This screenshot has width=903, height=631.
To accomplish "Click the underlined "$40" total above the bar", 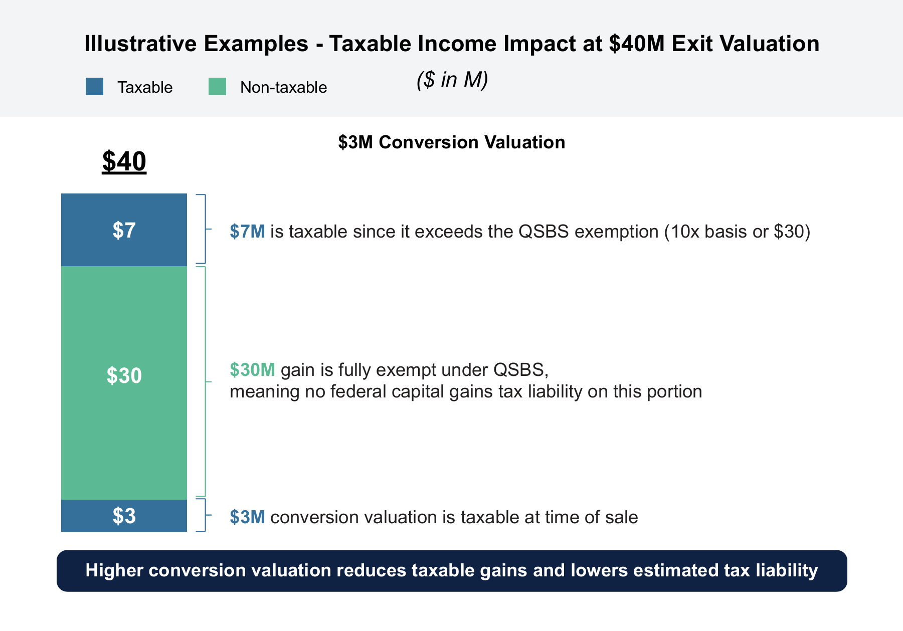I will pos(124,161).
